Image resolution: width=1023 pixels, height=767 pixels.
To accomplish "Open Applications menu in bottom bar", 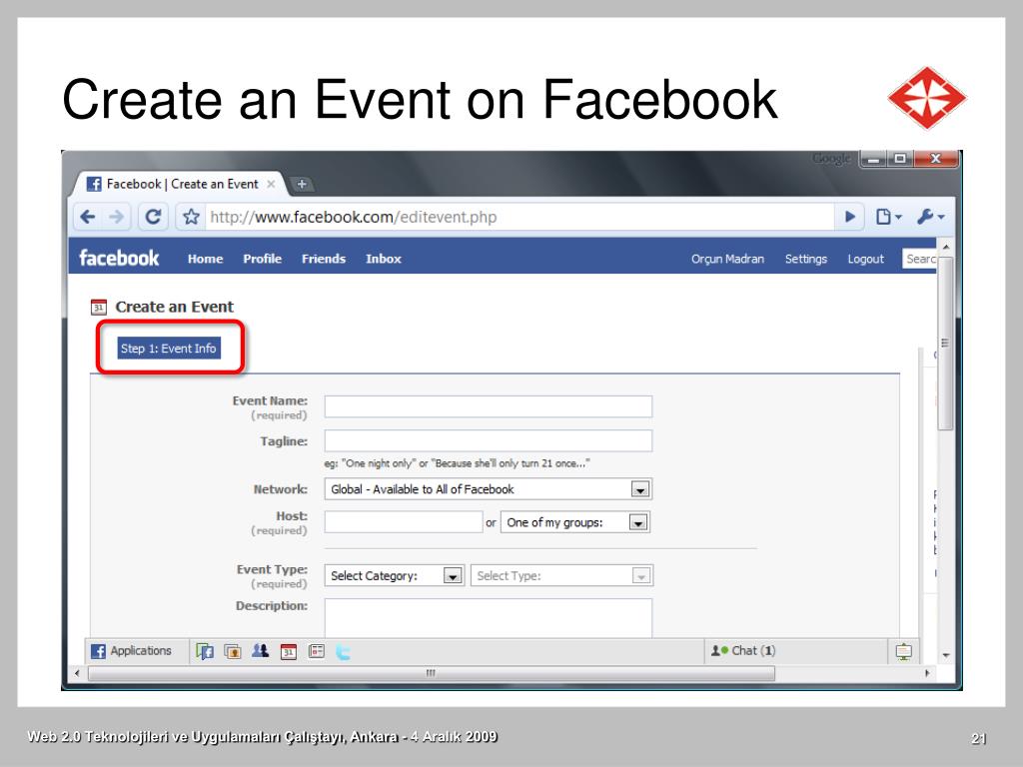I will point(131,650).
